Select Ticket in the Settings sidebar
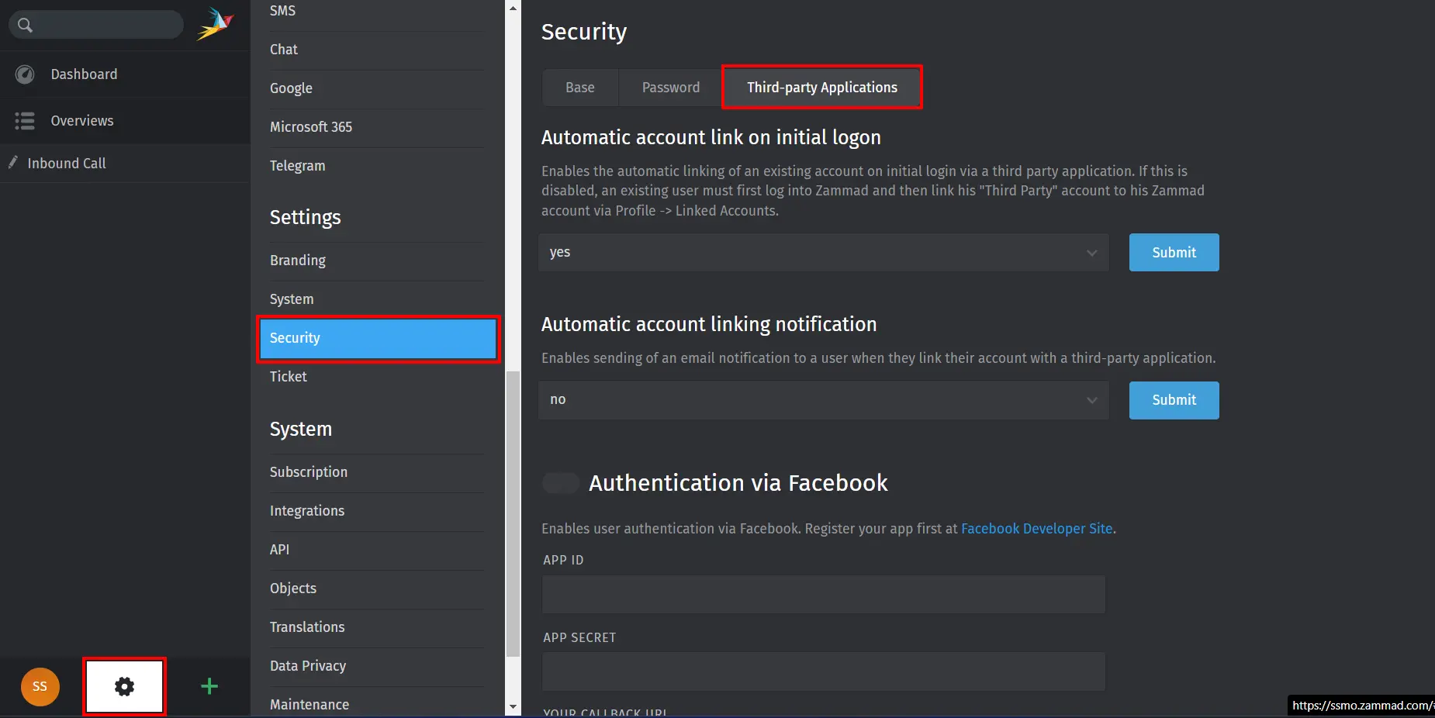This screenshot has height=718, width=1435. [288, 377]
